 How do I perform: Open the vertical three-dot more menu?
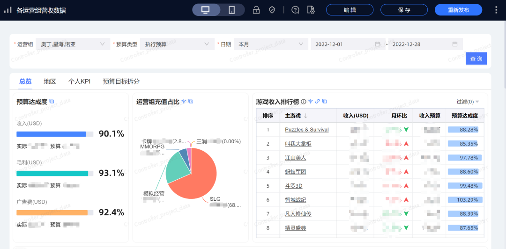click(x=496, y=10)
